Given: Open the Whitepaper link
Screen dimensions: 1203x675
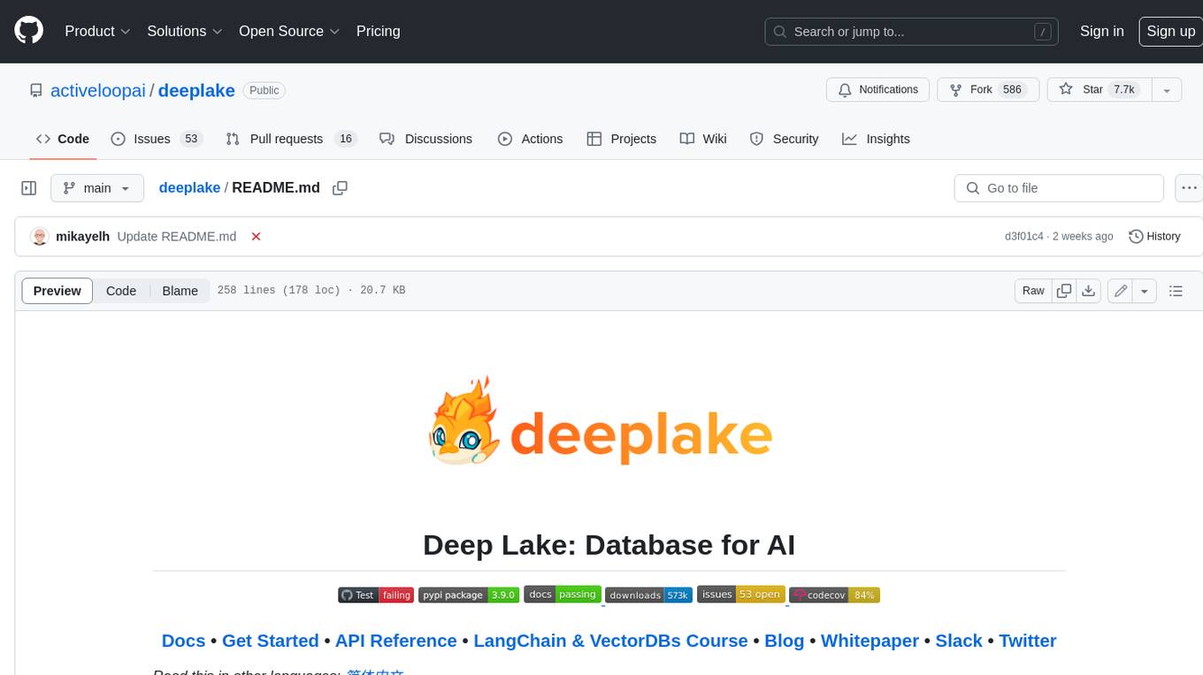Looking at the screenshot, I should click(x=870, y=641).
